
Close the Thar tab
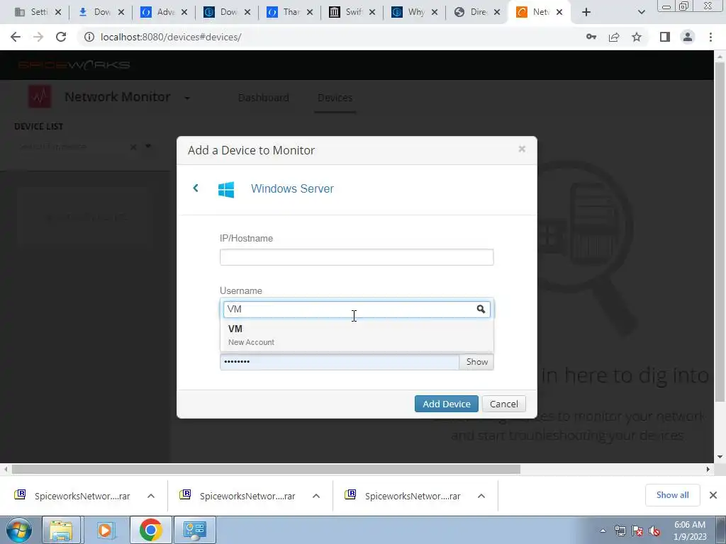pos(310,12)
